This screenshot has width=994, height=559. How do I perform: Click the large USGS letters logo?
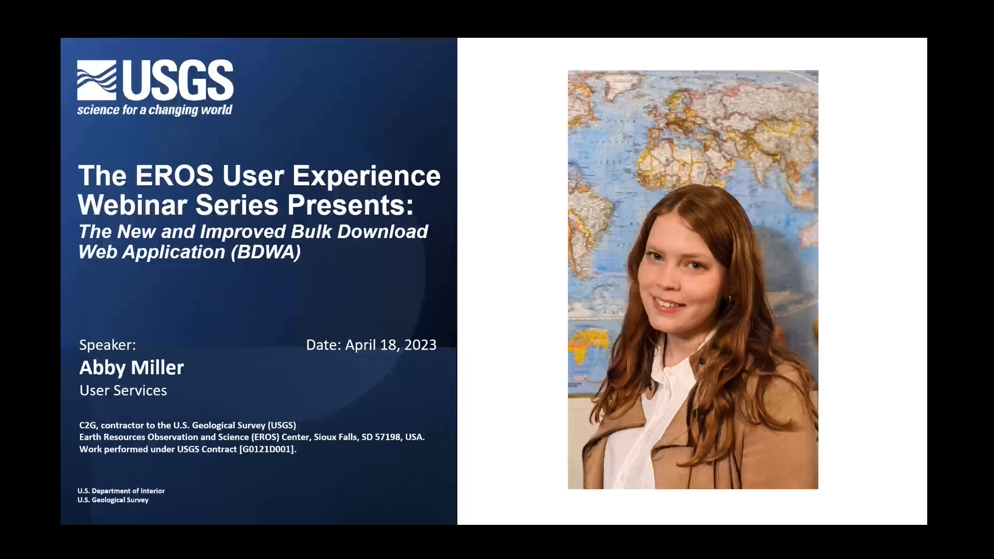click(x=178, y=80)
